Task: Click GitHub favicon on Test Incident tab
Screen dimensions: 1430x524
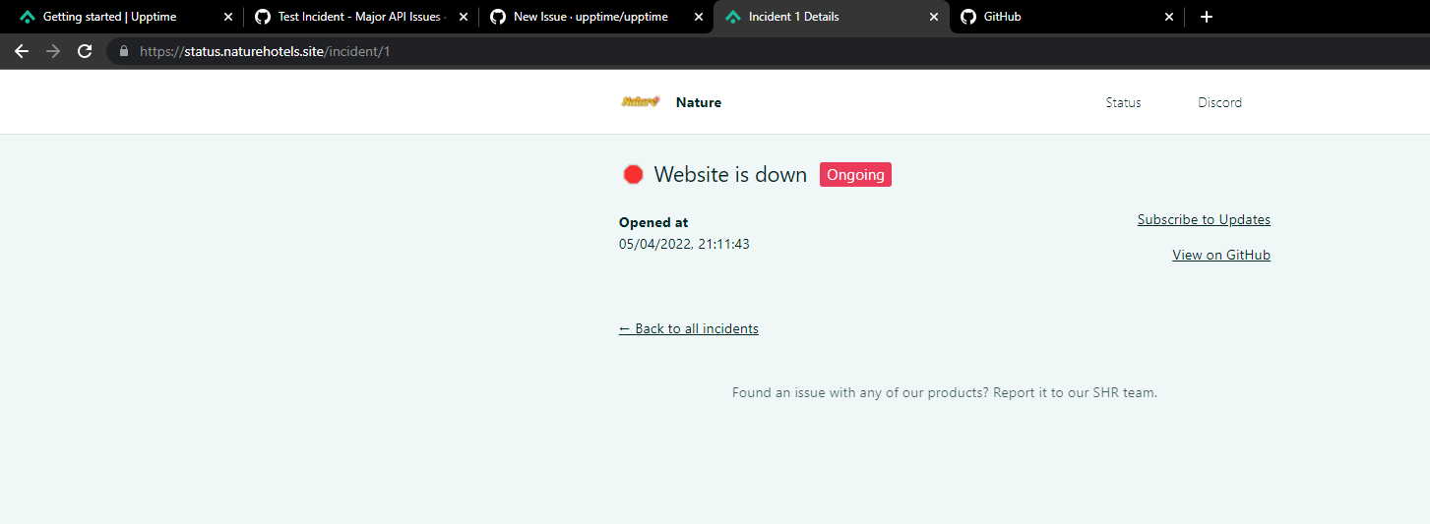Action: coord(262,17)
